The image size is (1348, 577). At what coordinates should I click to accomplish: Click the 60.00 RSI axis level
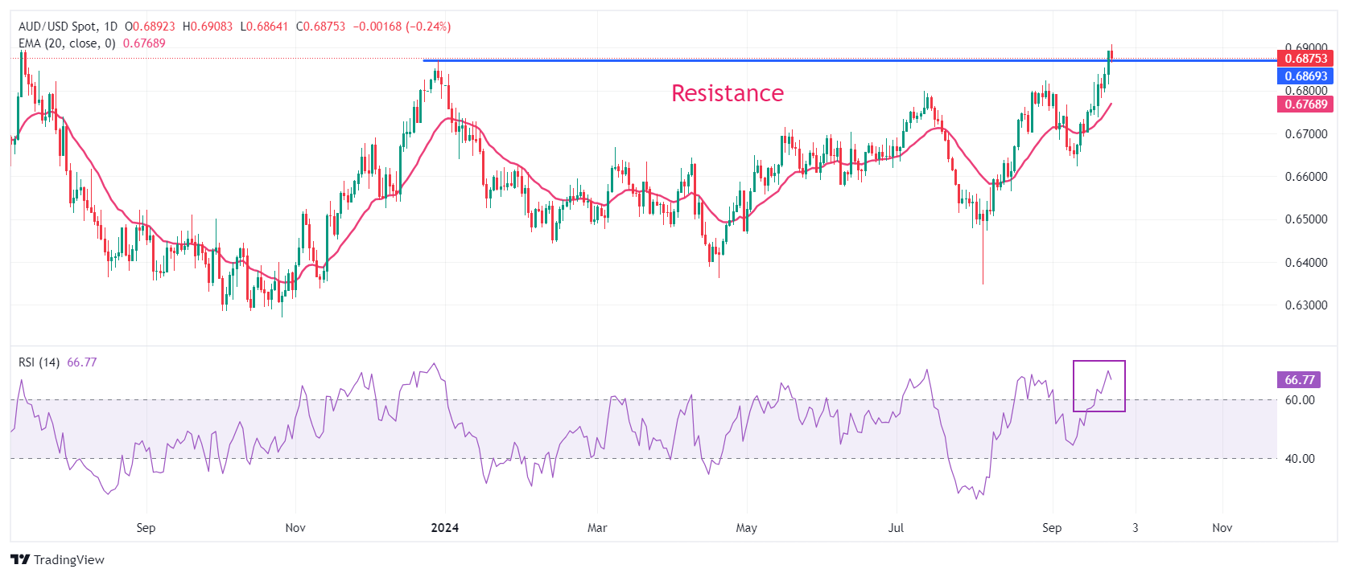tap(1299, 400)
